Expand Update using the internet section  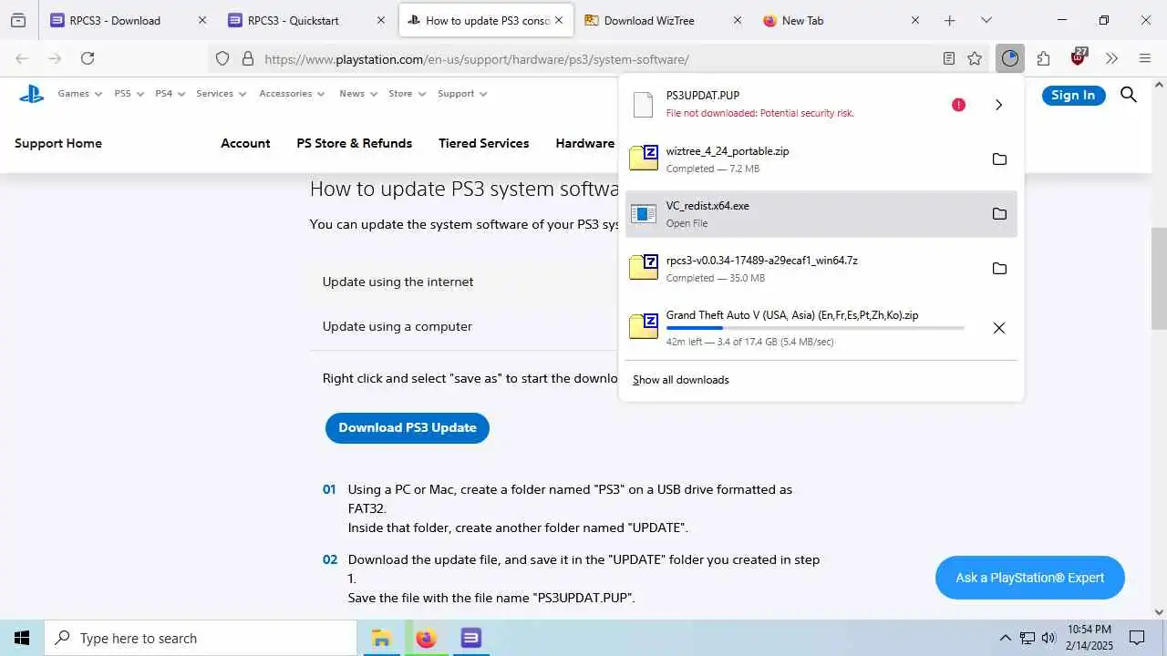[x=398, y=282]
